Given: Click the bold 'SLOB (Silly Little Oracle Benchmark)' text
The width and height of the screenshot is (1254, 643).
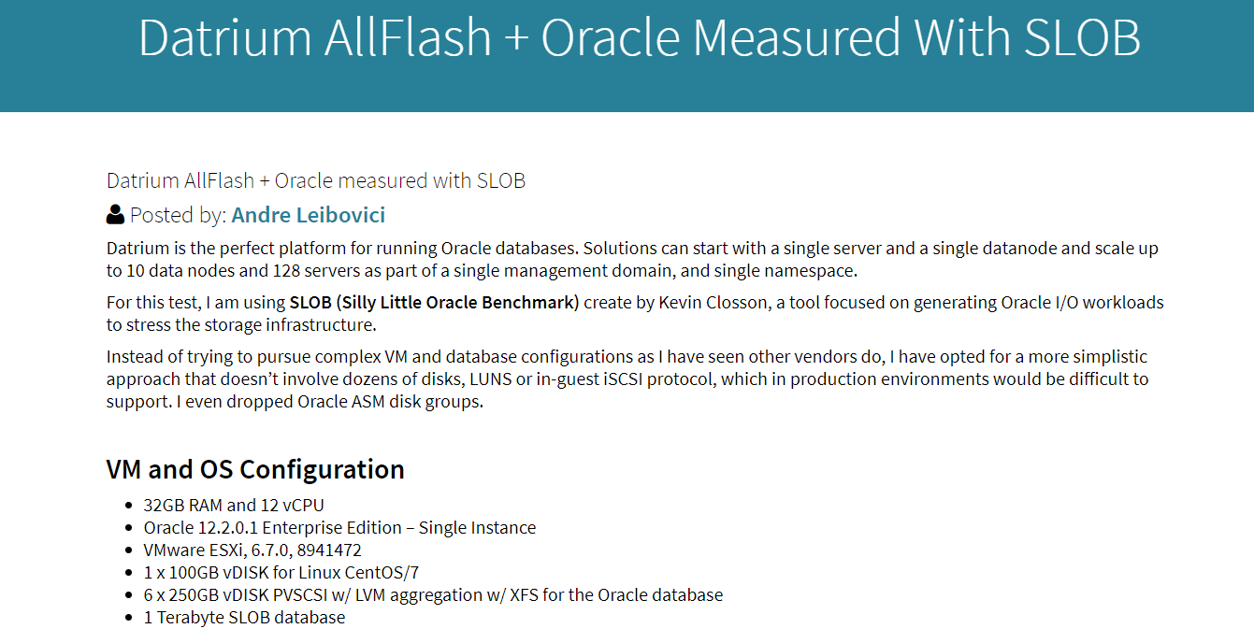Looking at the screenshot, I should 434,302.
